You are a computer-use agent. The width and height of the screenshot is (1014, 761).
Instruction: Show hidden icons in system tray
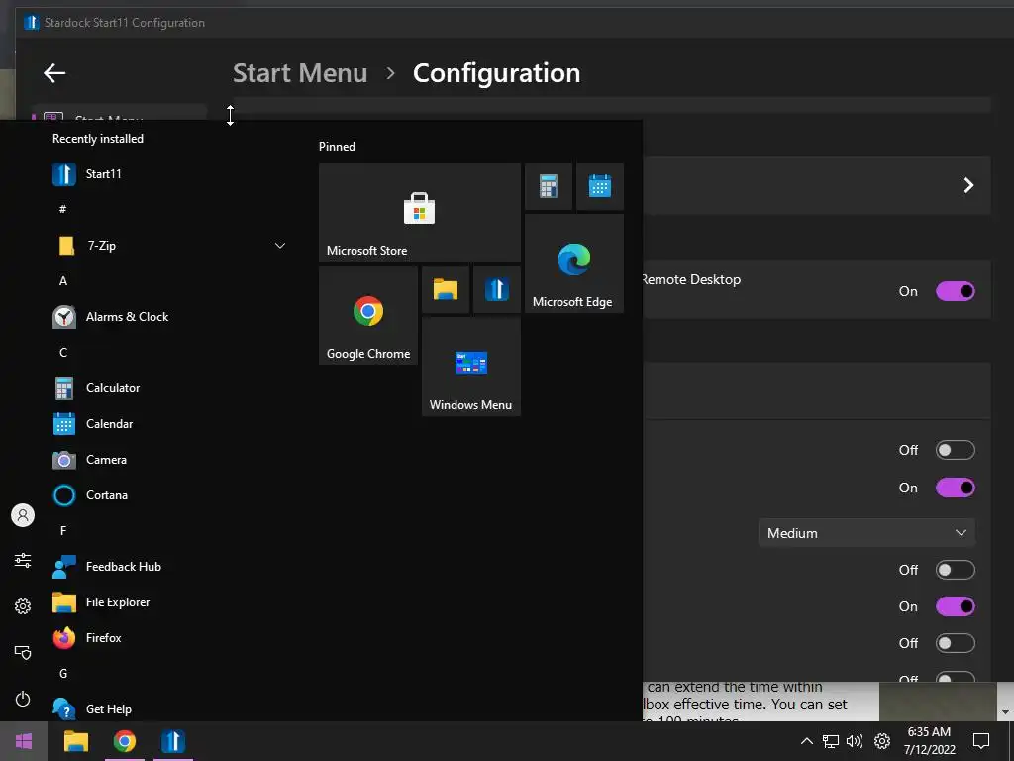coord(806,741)
